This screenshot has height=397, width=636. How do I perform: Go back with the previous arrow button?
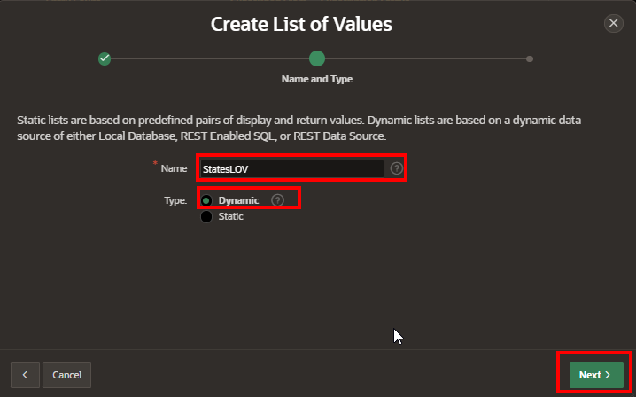pyautogui.click(x=25, y=375)
